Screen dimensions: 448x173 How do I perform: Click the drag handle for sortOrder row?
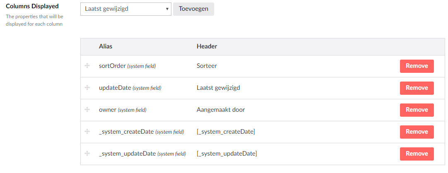point(87,66)
